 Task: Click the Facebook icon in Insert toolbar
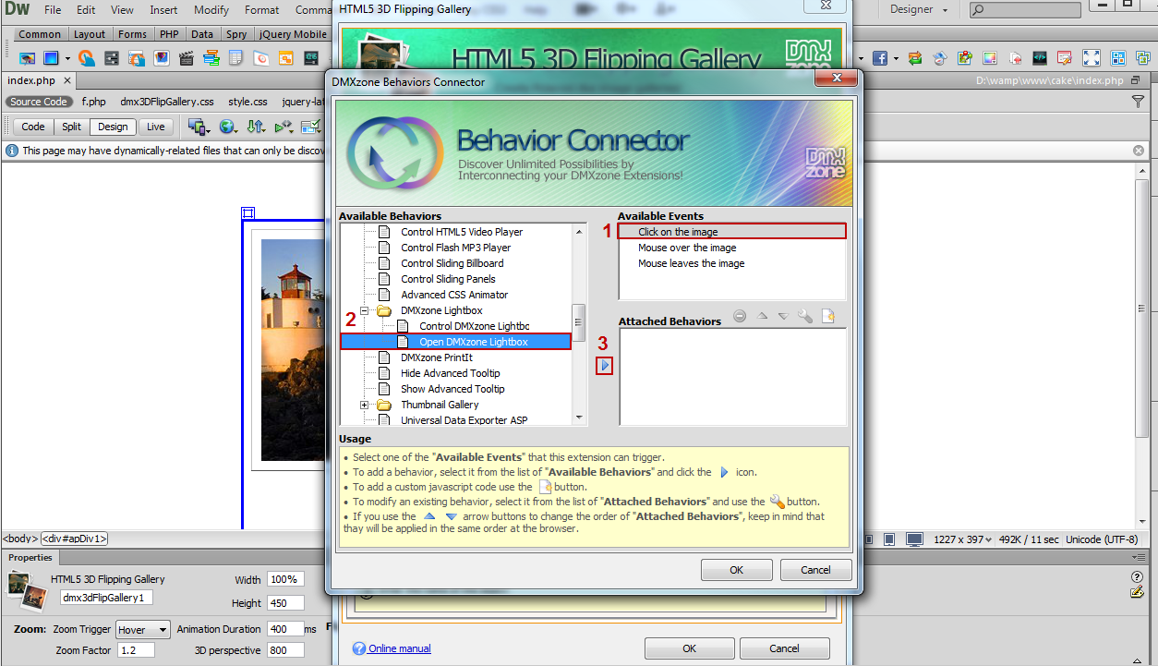[x=879, y=58]
